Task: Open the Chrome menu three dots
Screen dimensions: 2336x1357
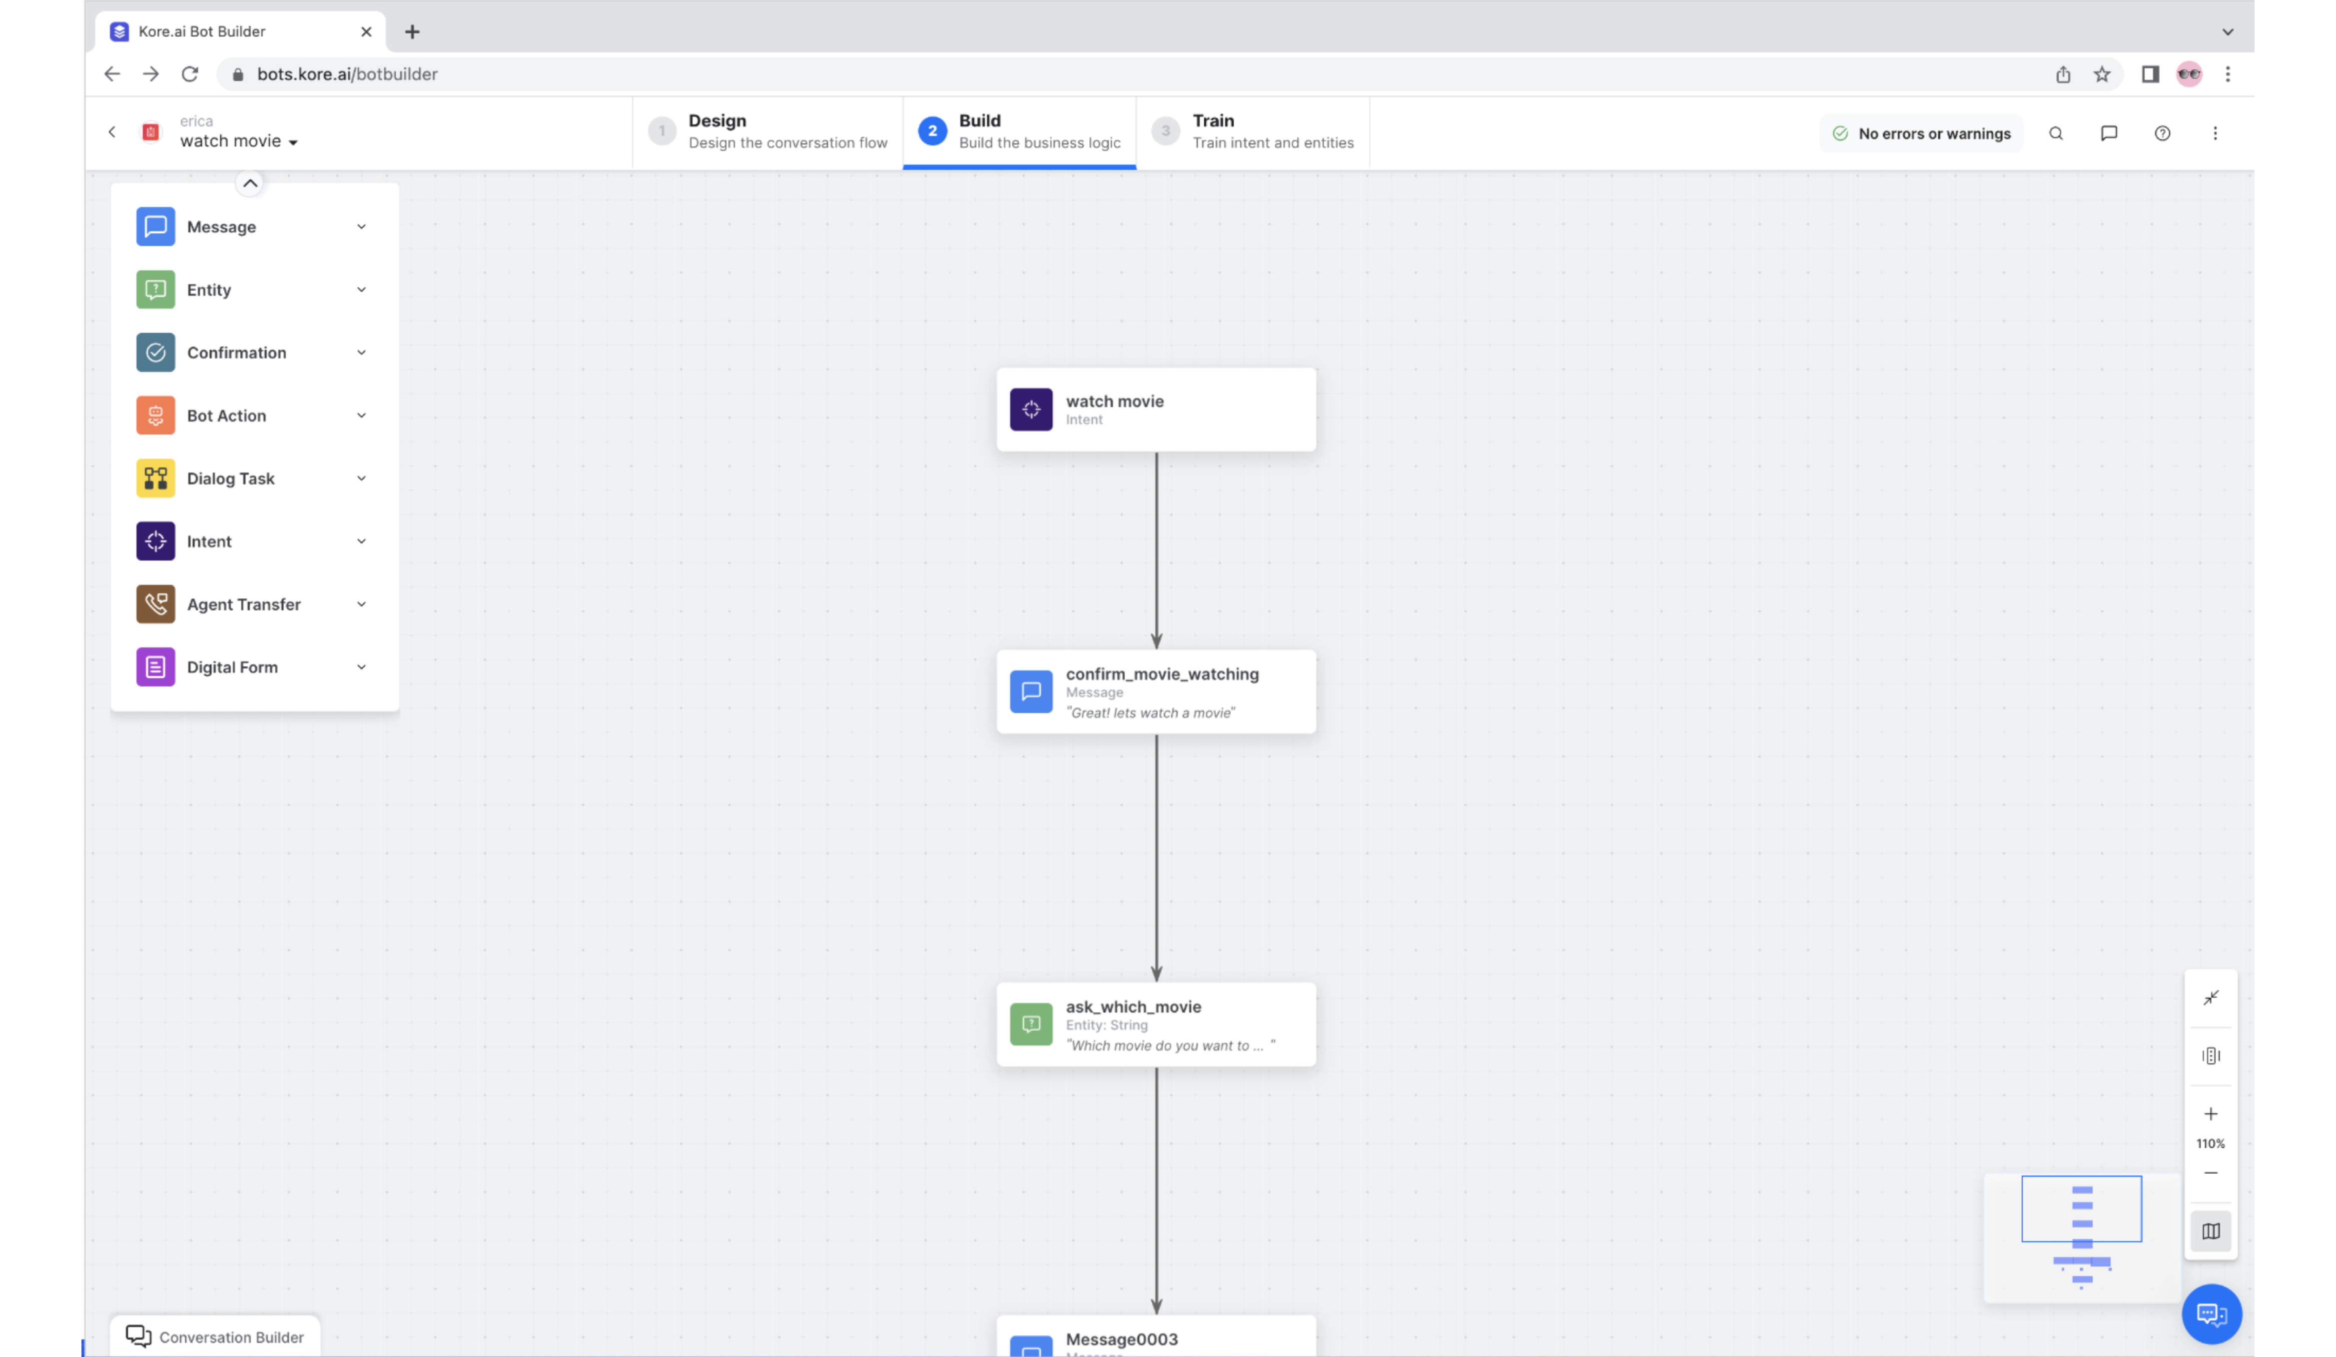Action: (2229, 74)
